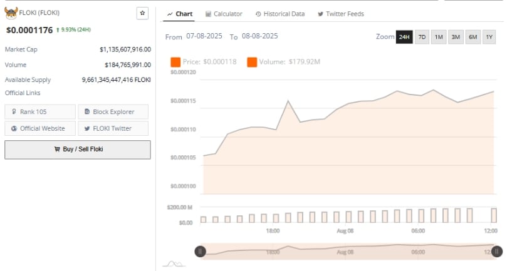517x271 pixels.
Task: Click the left range navigator handle
Action: 200,252
